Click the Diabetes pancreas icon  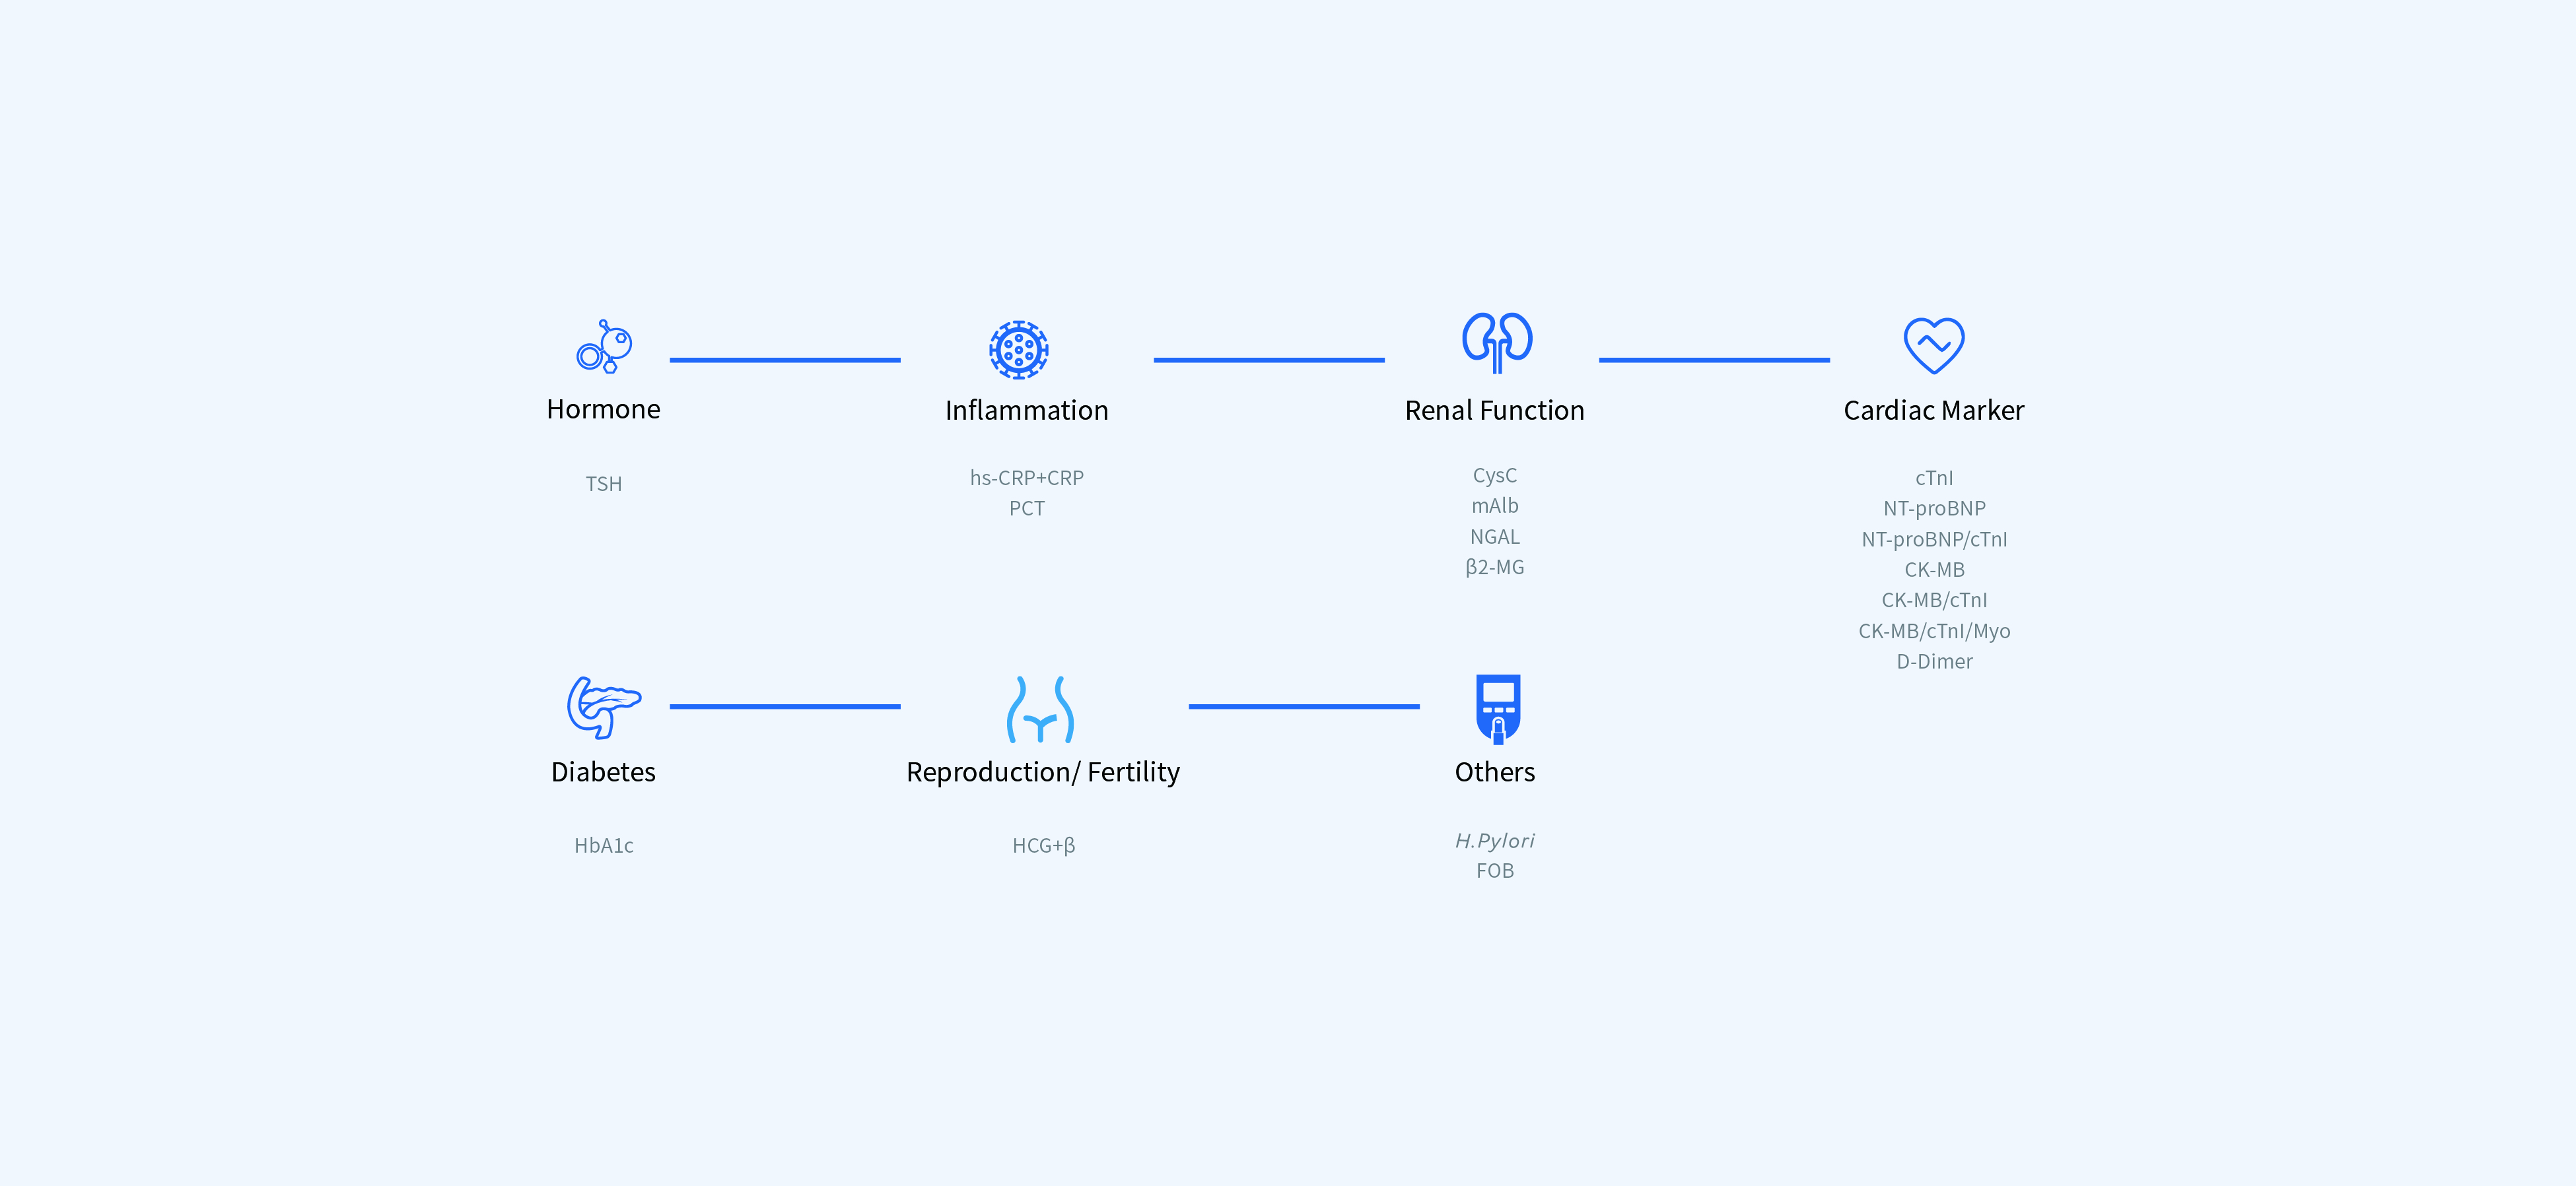[x=603, y=708]
